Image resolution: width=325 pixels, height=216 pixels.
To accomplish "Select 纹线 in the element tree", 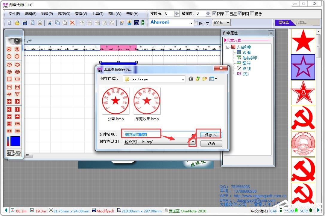I will [x=247, y=69].
